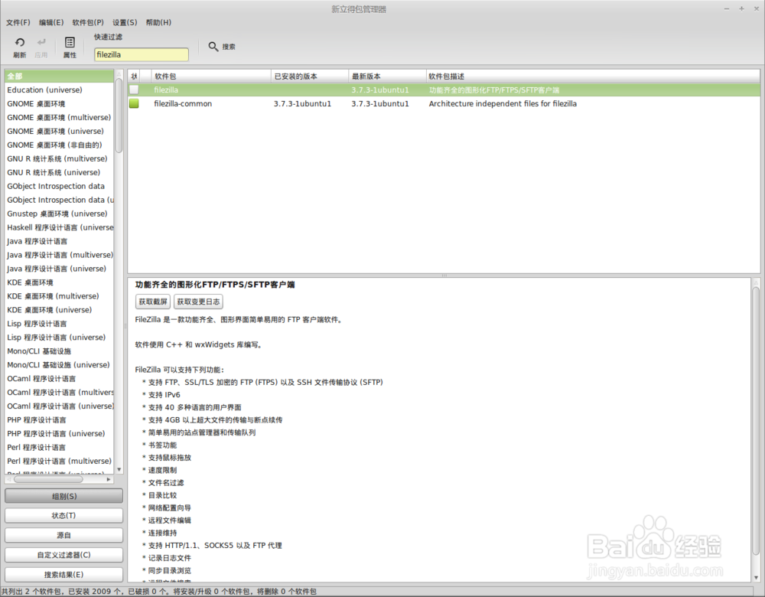Open the 源自 origin filter view
The image size is (765, 597).
(x=63, y=535)
